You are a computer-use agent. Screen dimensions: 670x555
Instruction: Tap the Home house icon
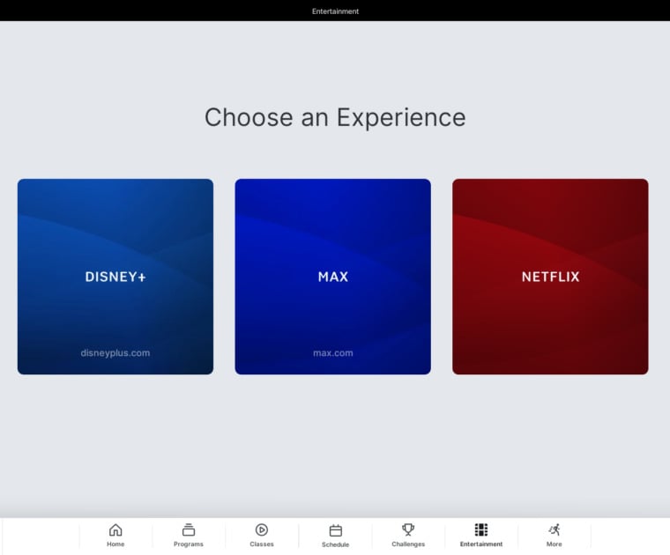(115, 529)
